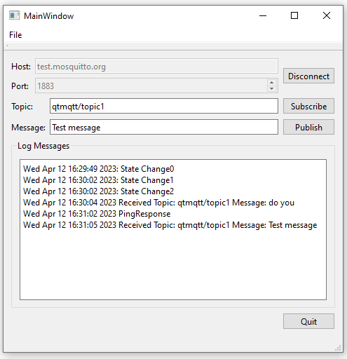Click the log line with 'do you' message
Screen dimensions: 347x359
coord(158,203)
